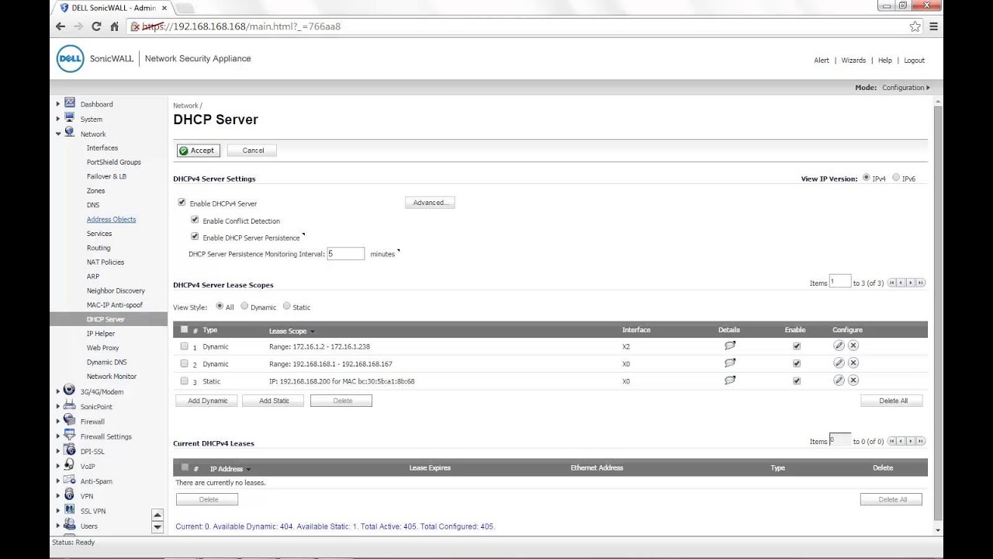Screen dimensions: 993x559
Task: Click the Anti-Spam icon
Action: coord(70,480)
